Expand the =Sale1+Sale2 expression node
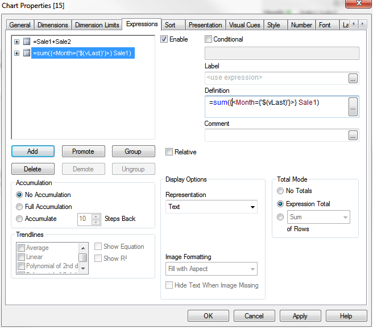The image size is (373, 328). point(16,42)
